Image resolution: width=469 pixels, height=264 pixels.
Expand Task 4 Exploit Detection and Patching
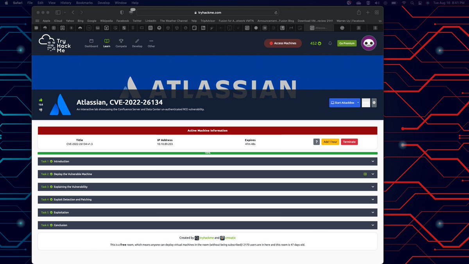pos(208,199)
